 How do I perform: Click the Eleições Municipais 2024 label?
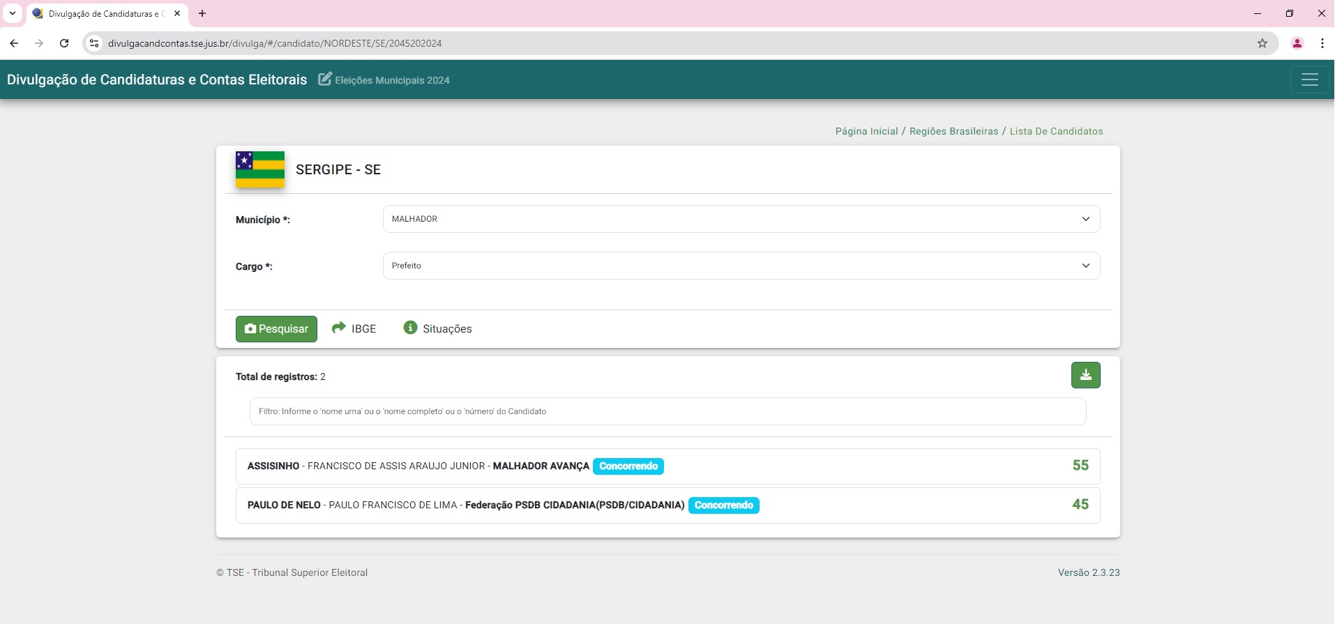point(392,80)
